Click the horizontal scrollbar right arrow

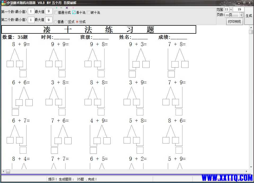246,171
